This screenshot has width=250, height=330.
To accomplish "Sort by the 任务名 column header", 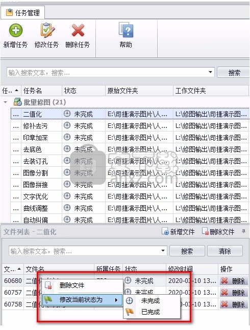I will pyautogui.click(x=41, y=91).
